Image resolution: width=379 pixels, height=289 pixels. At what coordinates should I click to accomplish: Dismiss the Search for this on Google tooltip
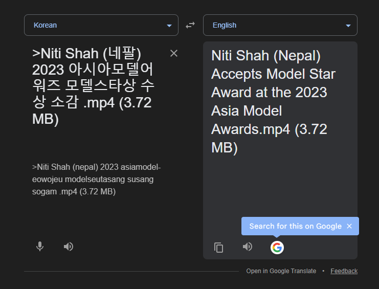click(x=349, y=226)
